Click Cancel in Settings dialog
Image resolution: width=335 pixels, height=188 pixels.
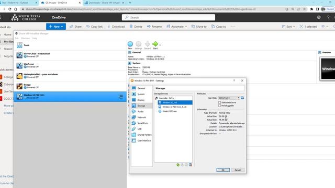pos(238,170)
